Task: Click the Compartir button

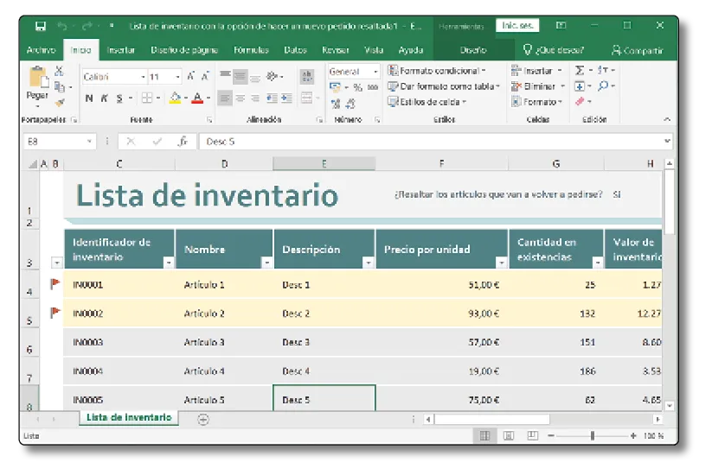Action: pos(637,50)
